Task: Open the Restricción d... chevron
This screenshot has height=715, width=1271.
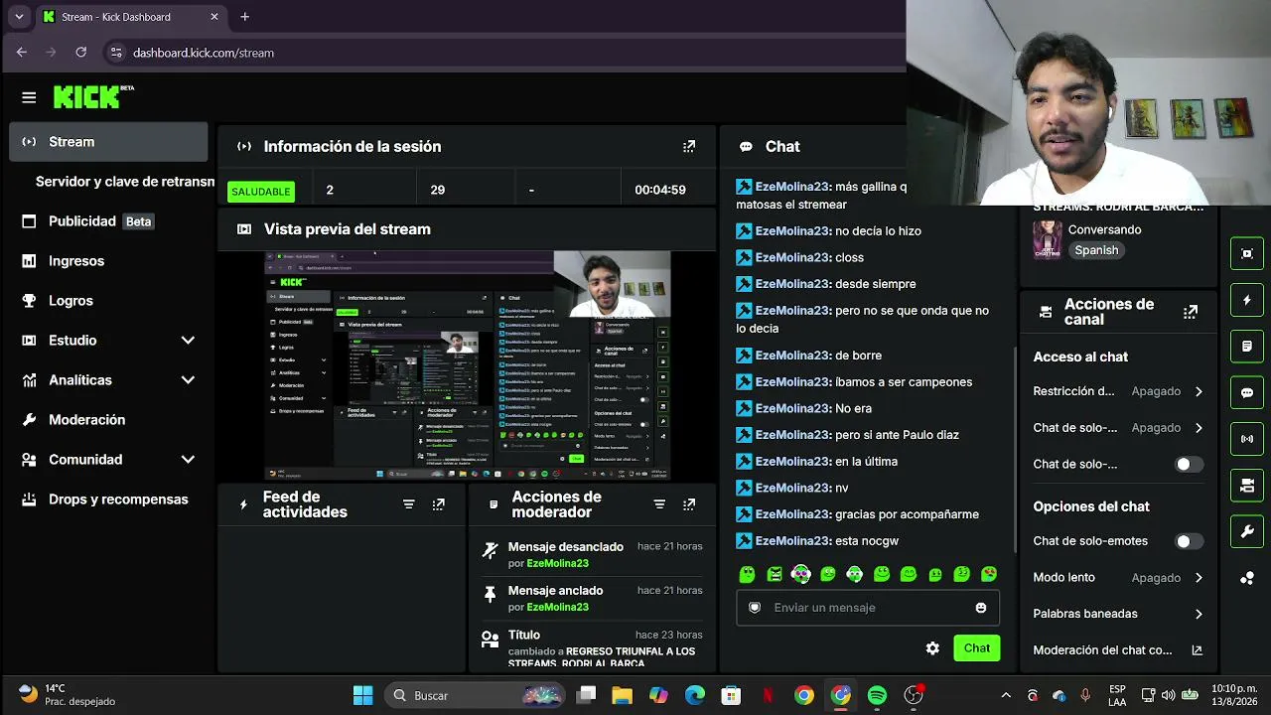Action: [x=1199, y=391]
